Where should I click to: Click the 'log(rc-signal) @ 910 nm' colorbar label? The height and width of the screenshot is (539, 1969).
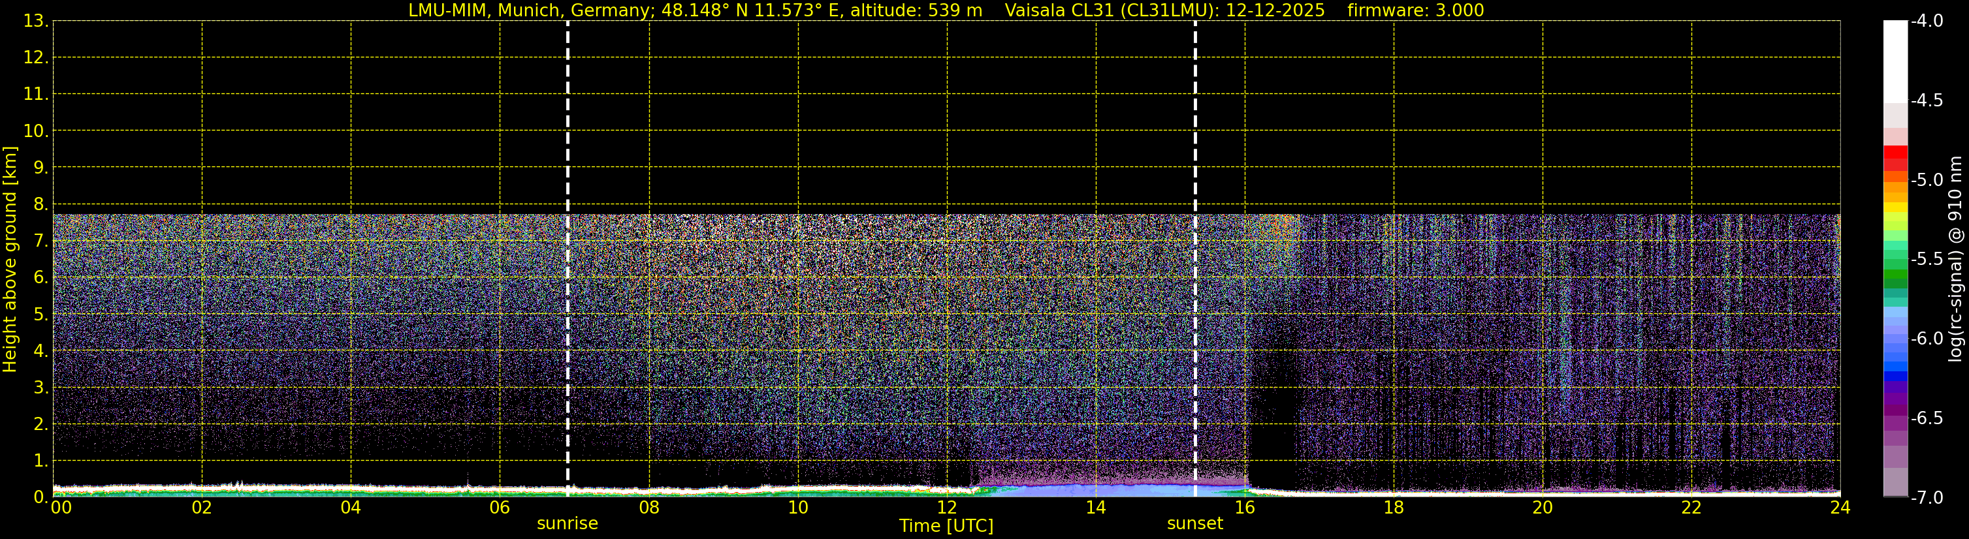pos(1955,260)
